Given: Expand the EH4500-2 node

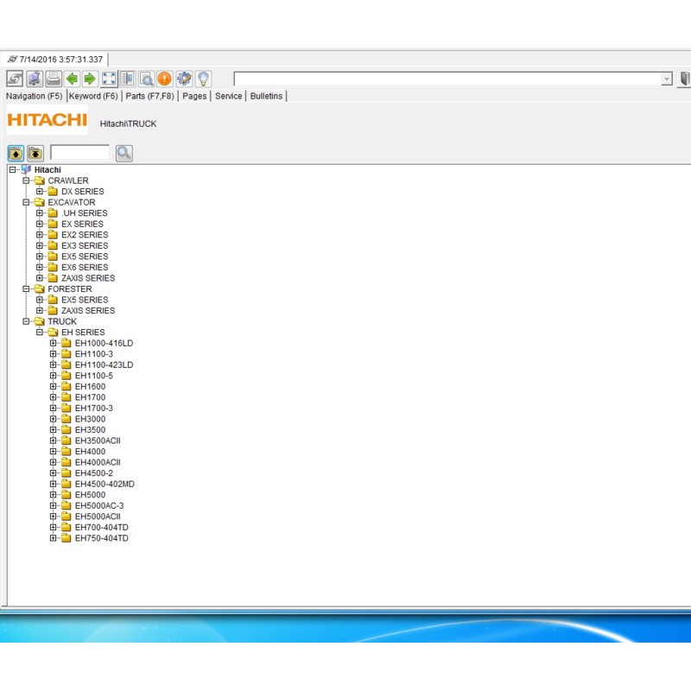Looking at the screenshot, I should click(53, 473).
